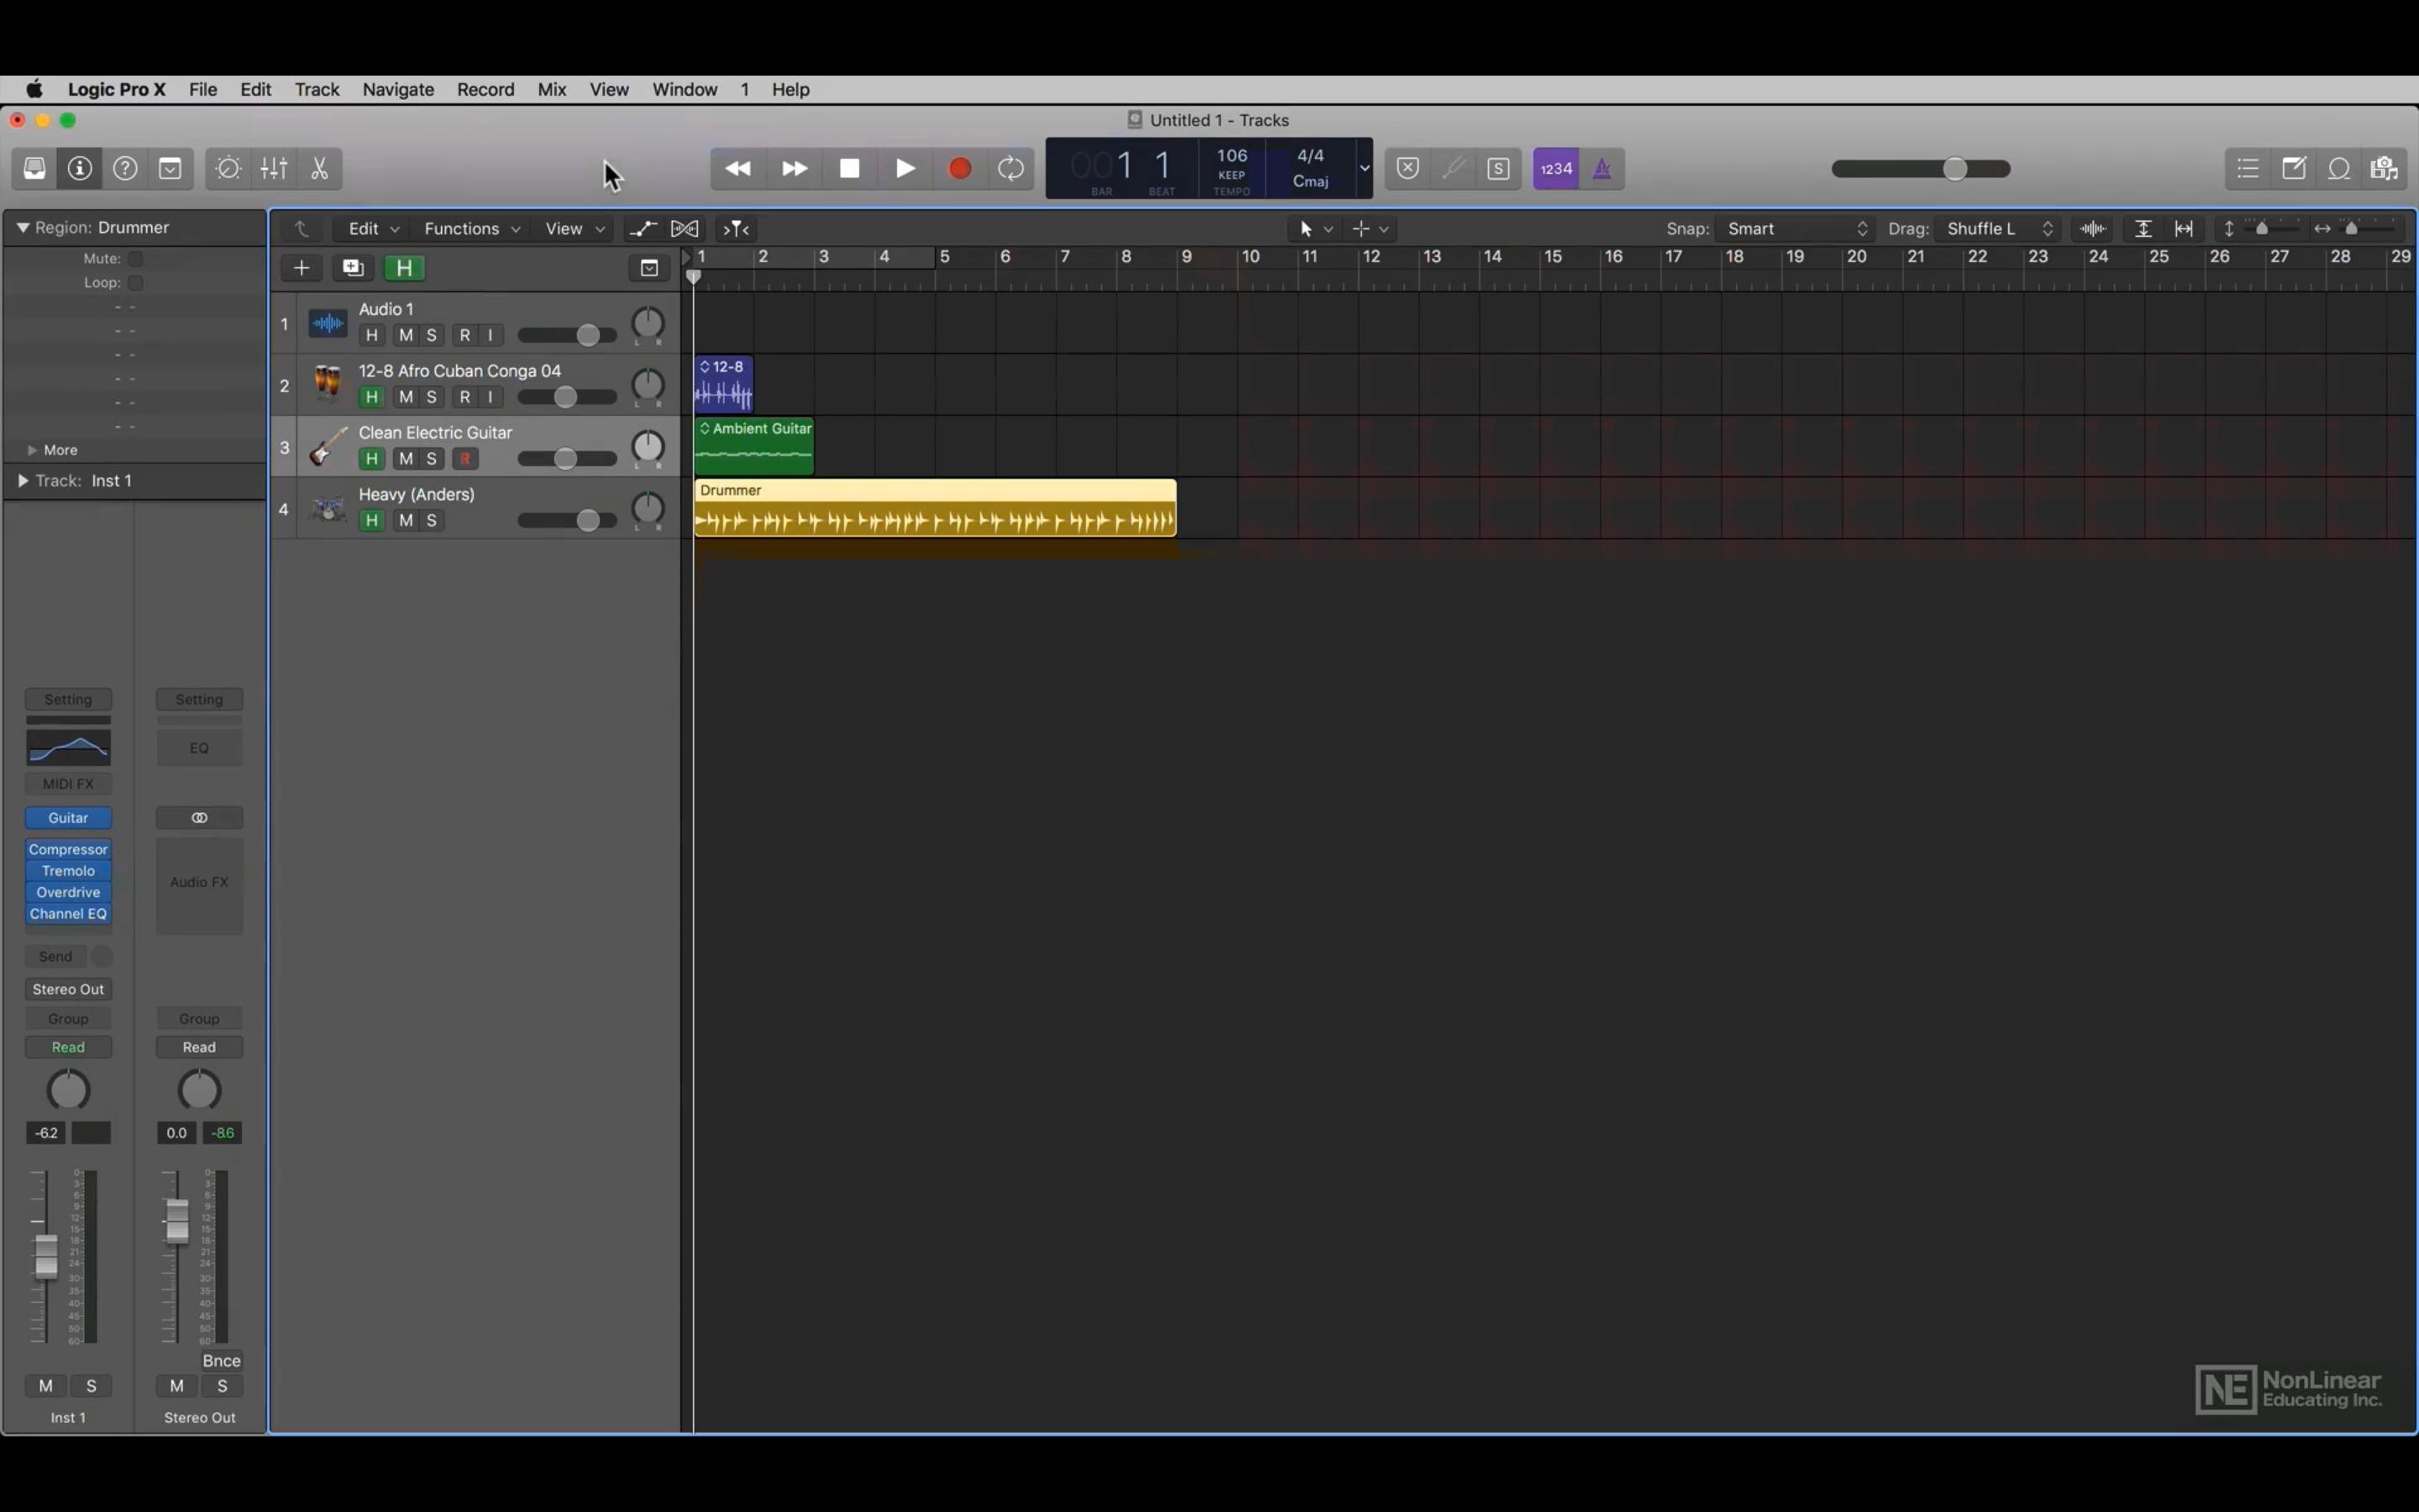Open the Window menu
The height and width of the screenshot is (1512, 2419).
click(685, 89)
